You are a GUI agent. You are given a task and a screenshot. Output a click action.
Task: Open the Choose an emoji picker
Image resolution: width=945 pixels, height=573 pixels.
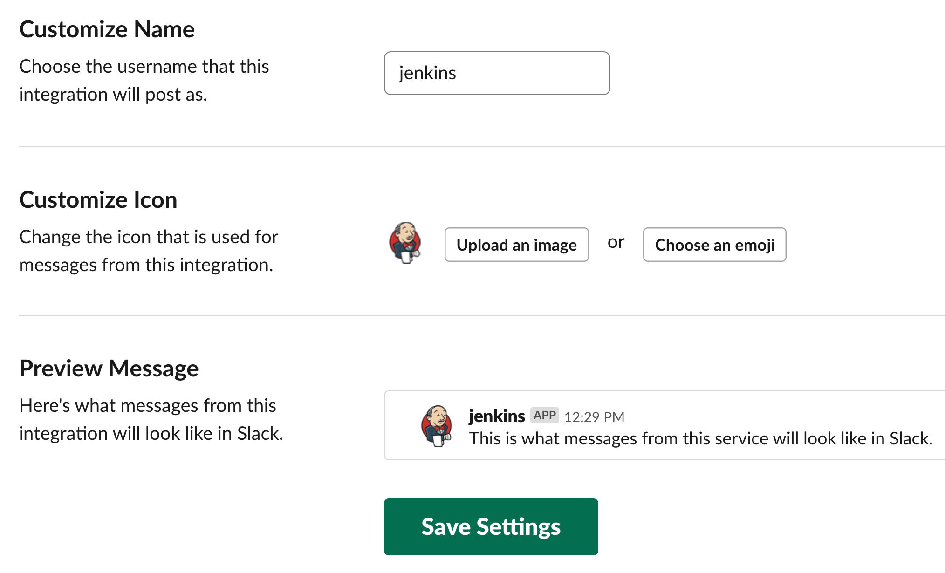coord(714,245)
